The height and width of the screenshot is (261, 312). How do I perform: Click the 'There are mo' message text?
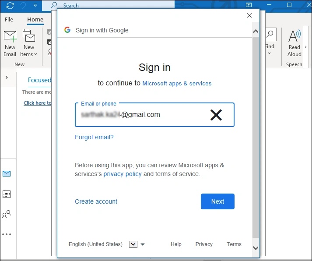click(x=37, y=92)
